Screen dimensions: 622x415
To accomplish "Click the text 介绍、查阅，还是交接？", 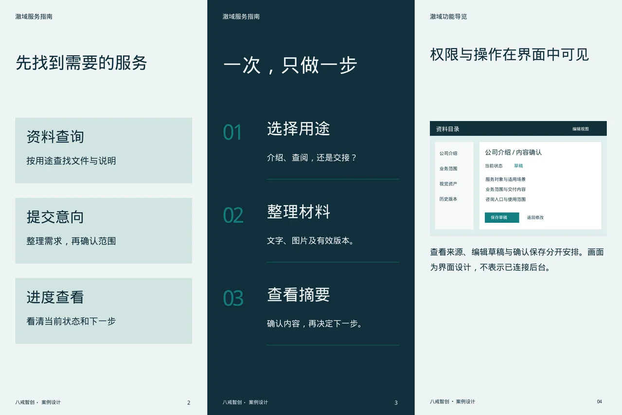I will point(312,158).
